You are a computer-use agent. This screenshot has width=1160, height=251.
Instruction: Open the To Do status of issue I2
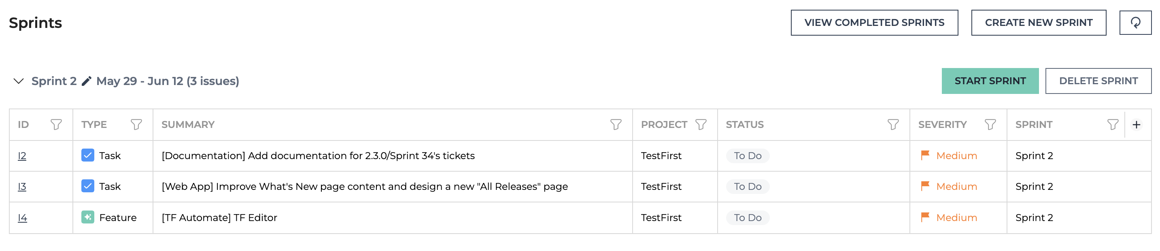coord(748,156)
